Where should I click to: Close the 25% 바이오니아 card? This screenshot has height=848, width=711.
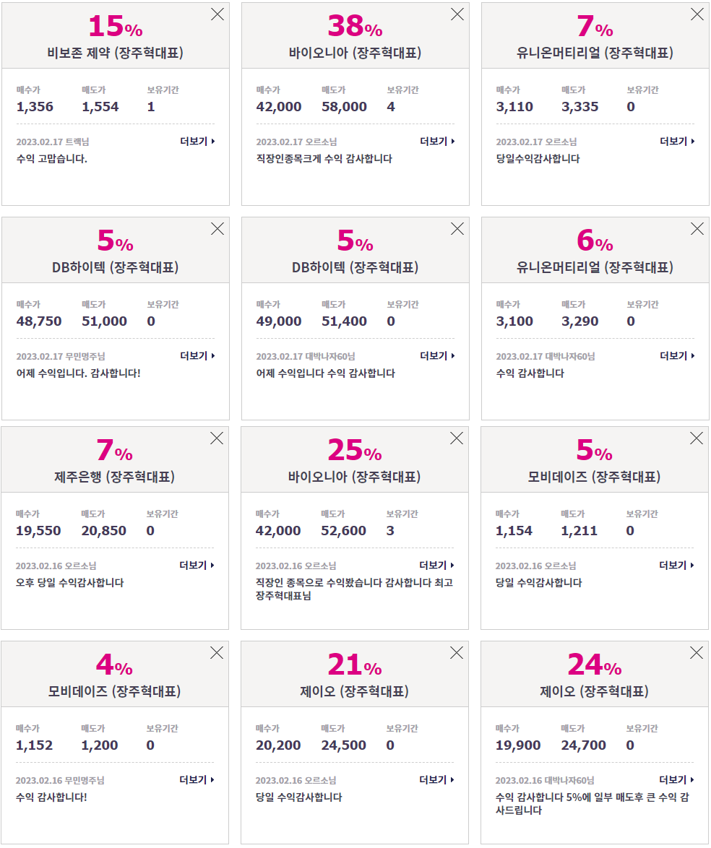[x=457, y=438]
